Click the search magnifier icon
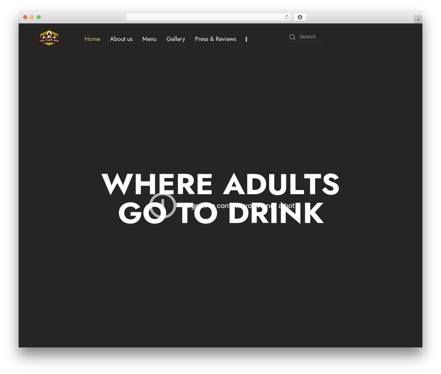Viewport: 441px width, 374px height. point(292,37)
